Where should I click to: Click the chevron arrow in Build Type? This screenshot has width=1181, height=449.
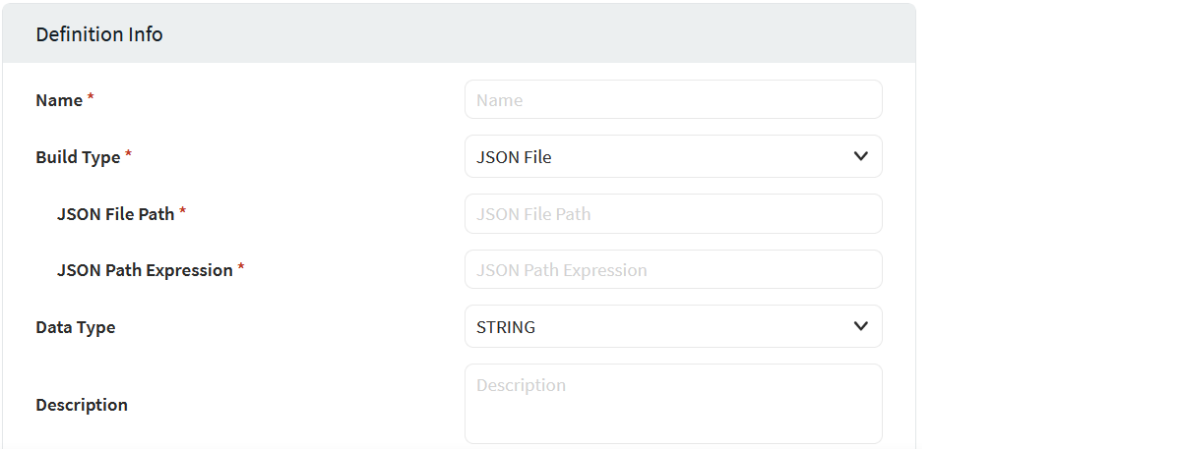pos(860,156)
